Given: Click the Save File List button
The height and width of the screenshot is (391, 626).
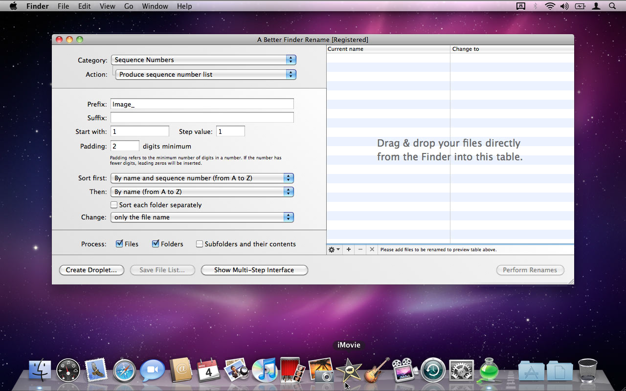Looking at the screenshot, I should pos(162,270).
